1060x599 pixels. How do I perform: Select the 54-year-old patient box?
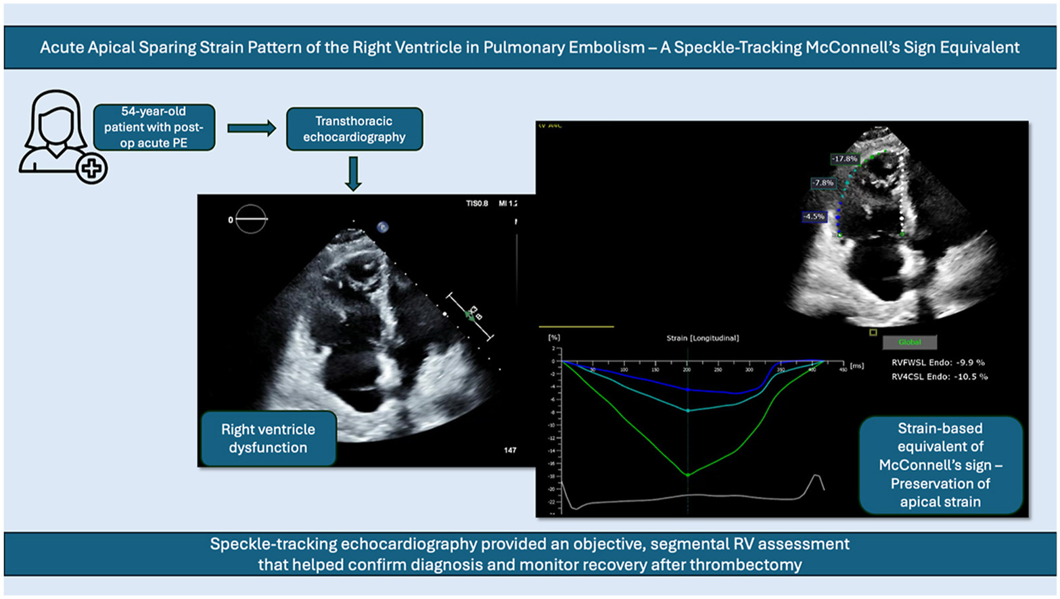coord(154,127)
